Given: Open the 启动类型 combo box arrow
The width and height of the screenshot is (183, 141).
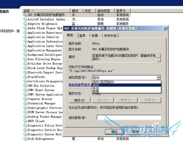Looking at the screenshot, I should (158, 77).
